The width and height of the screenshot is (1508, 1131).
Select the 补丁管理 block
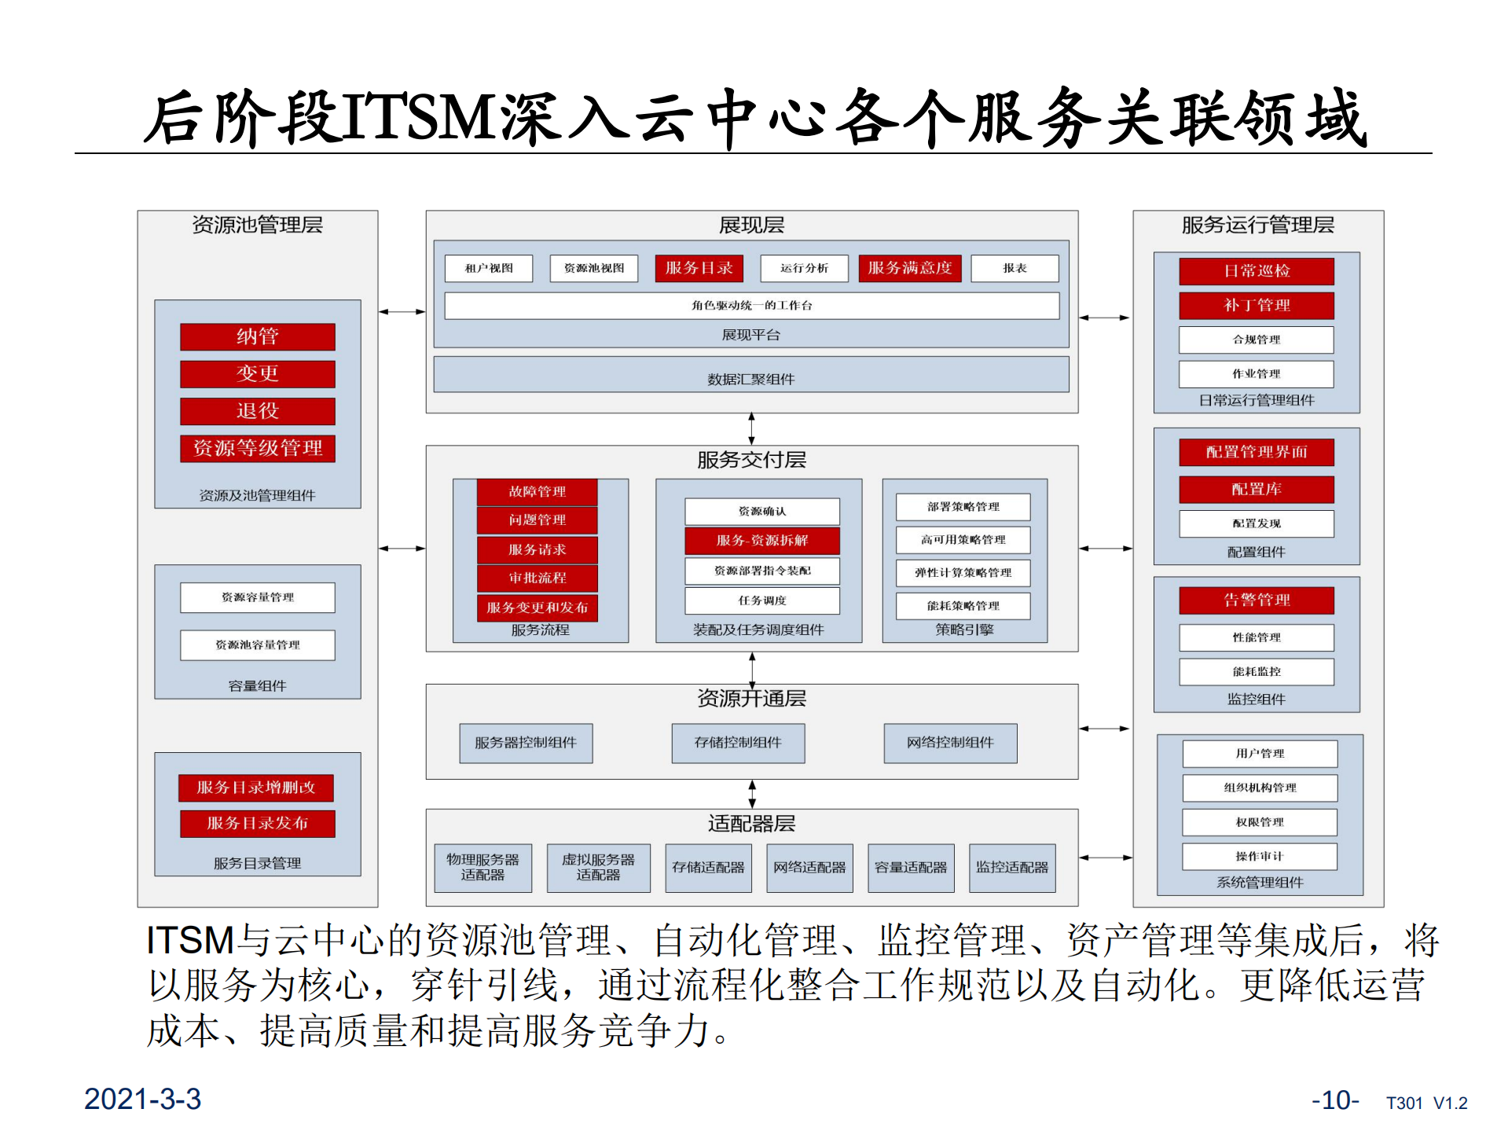point(1255,306)
